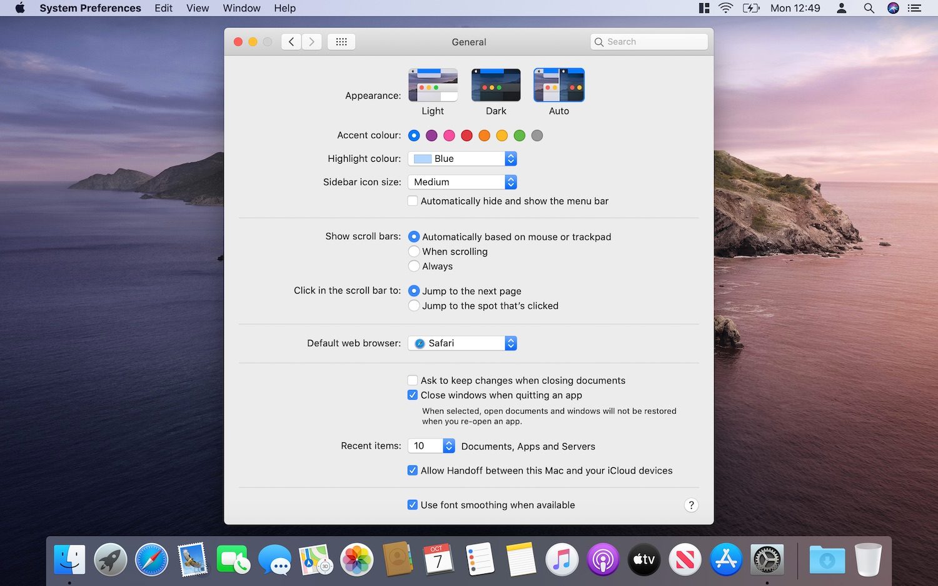
Task: Open the Recent items count dropdown
Action: click(x=431, y=445)
